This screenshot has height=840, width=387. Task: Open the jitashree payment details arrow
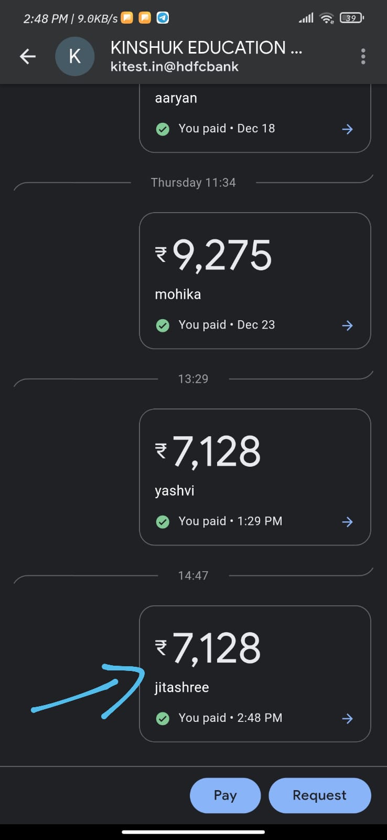[x=347, y=719]
